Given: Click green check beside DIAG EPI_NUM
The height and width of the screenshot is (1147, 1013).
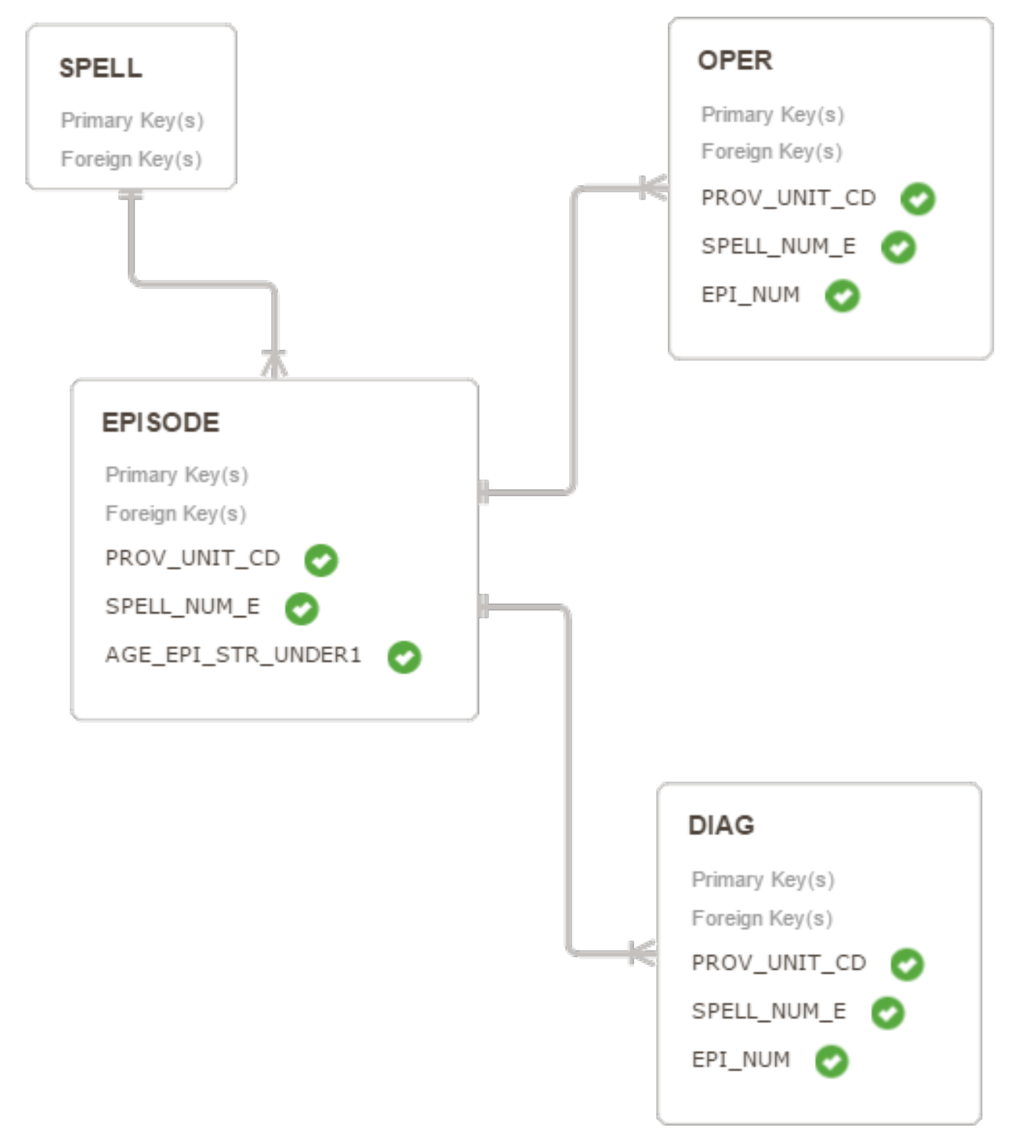Looking at the screenshot, I should tap(832, 1061).
